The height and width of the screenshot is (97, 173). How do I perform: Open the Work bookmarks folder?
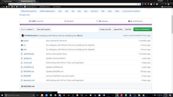click(8, 7)
